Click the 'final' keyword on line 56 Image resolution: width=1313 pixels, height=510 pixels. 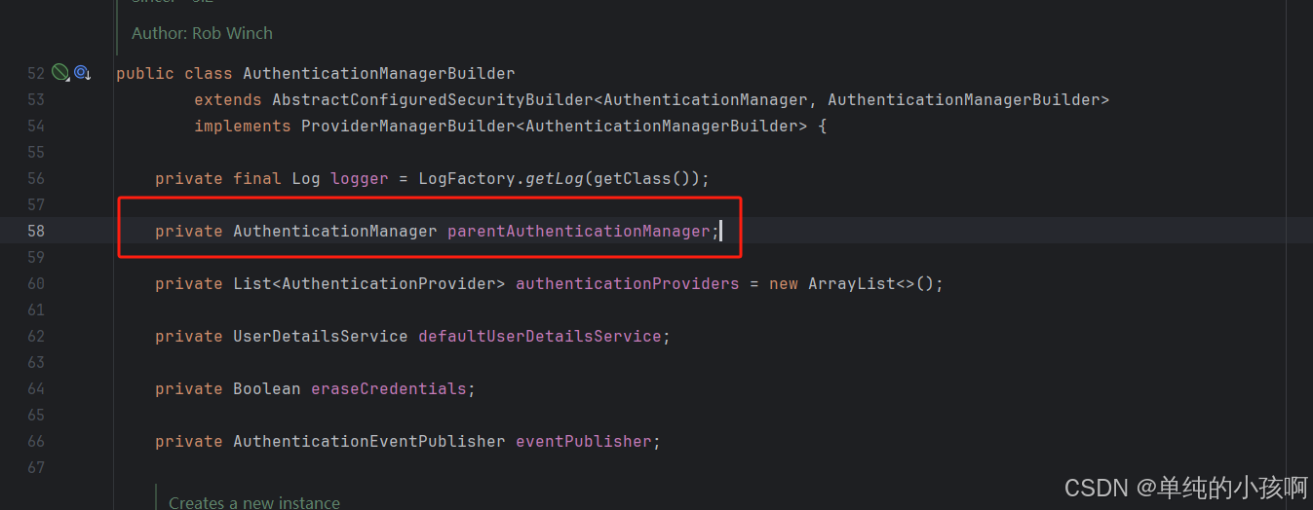[x=257, y=178]
